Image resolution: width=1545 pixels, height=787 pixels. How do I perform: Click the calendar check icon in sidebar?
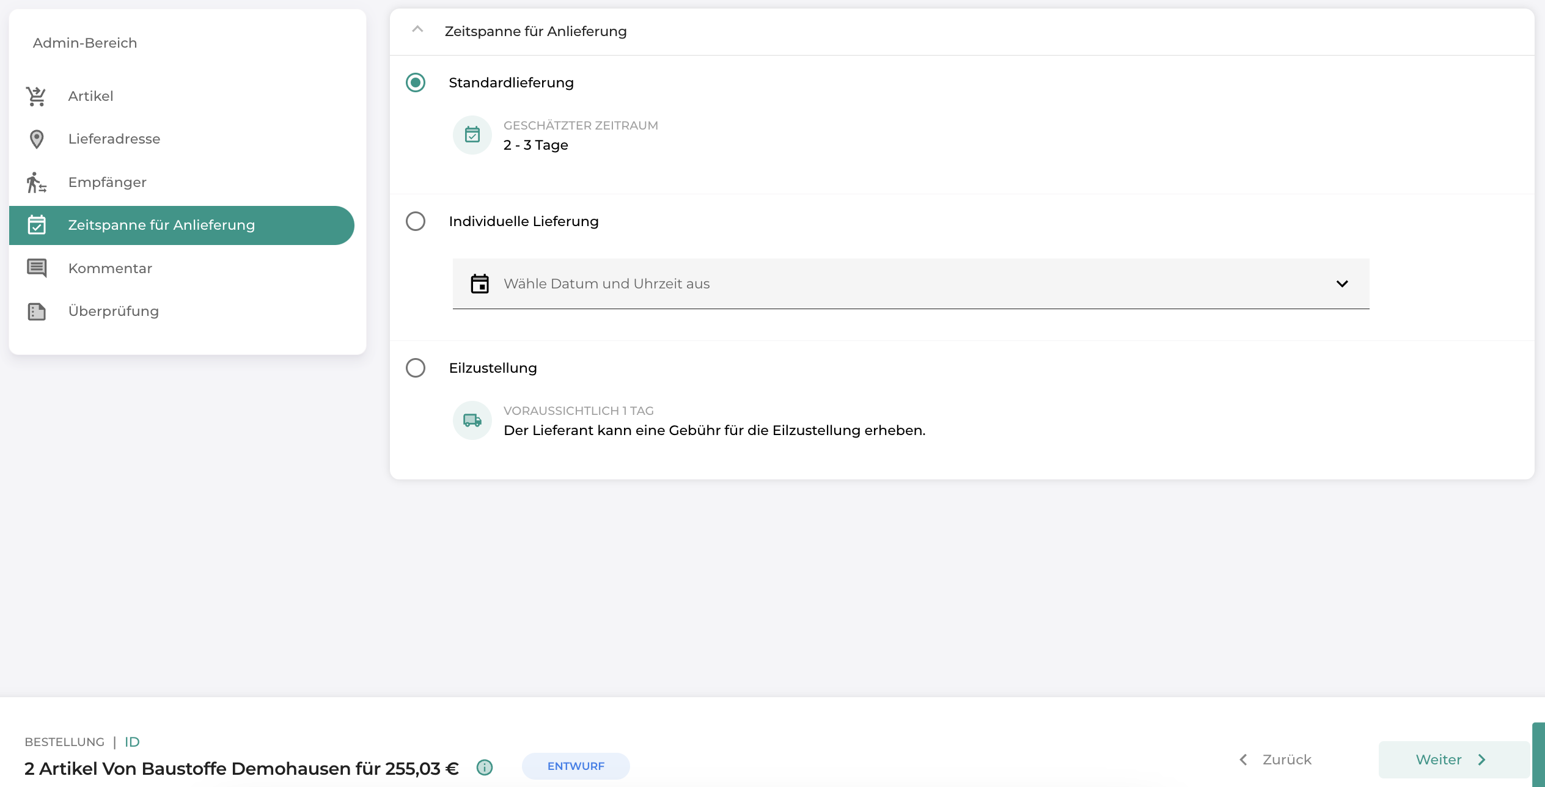(37, 225)
